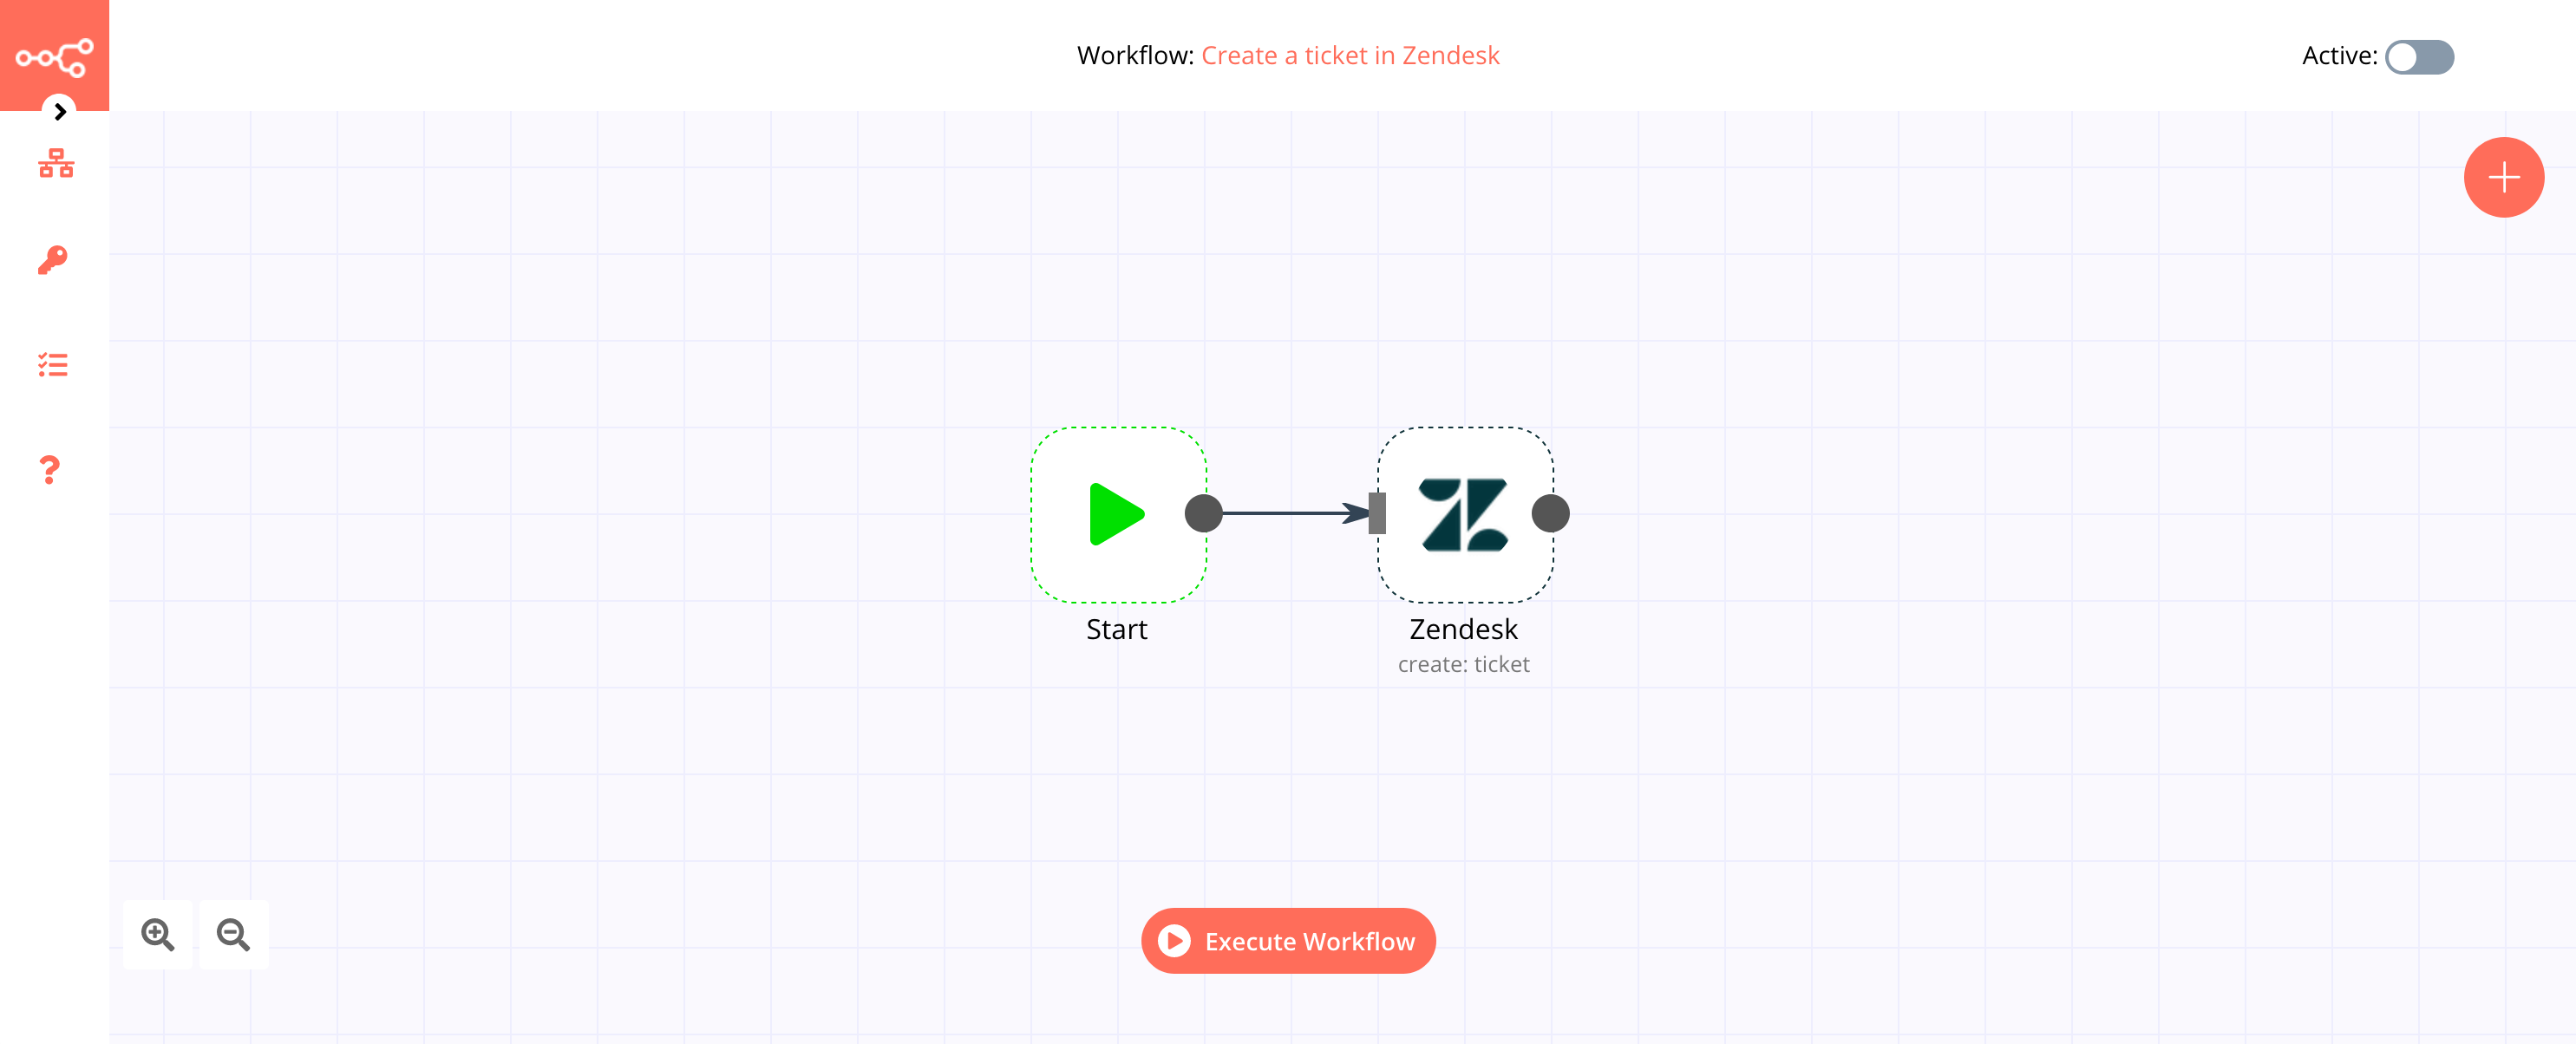Click the Execute Workflow button
The image size is (2576, 1044).
[1288, 941]
